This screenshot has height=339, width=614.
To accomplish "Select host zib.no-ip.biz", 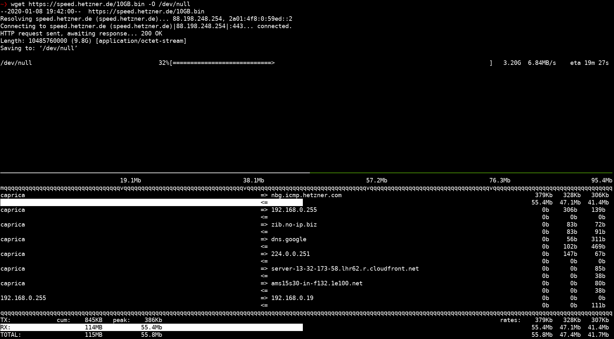I will pyautogui.click(x=294, y=225).
